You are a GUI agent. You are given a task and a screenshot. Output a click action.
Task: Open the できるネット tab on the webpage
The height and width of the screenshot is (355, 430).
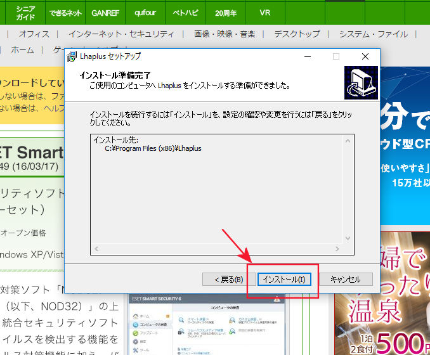tap(65, 13)
